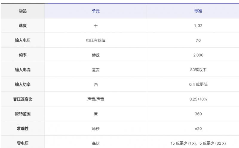Select the 赫兹 unit cell
Viewport: 239px width, 148px height.
click(96, 55)
